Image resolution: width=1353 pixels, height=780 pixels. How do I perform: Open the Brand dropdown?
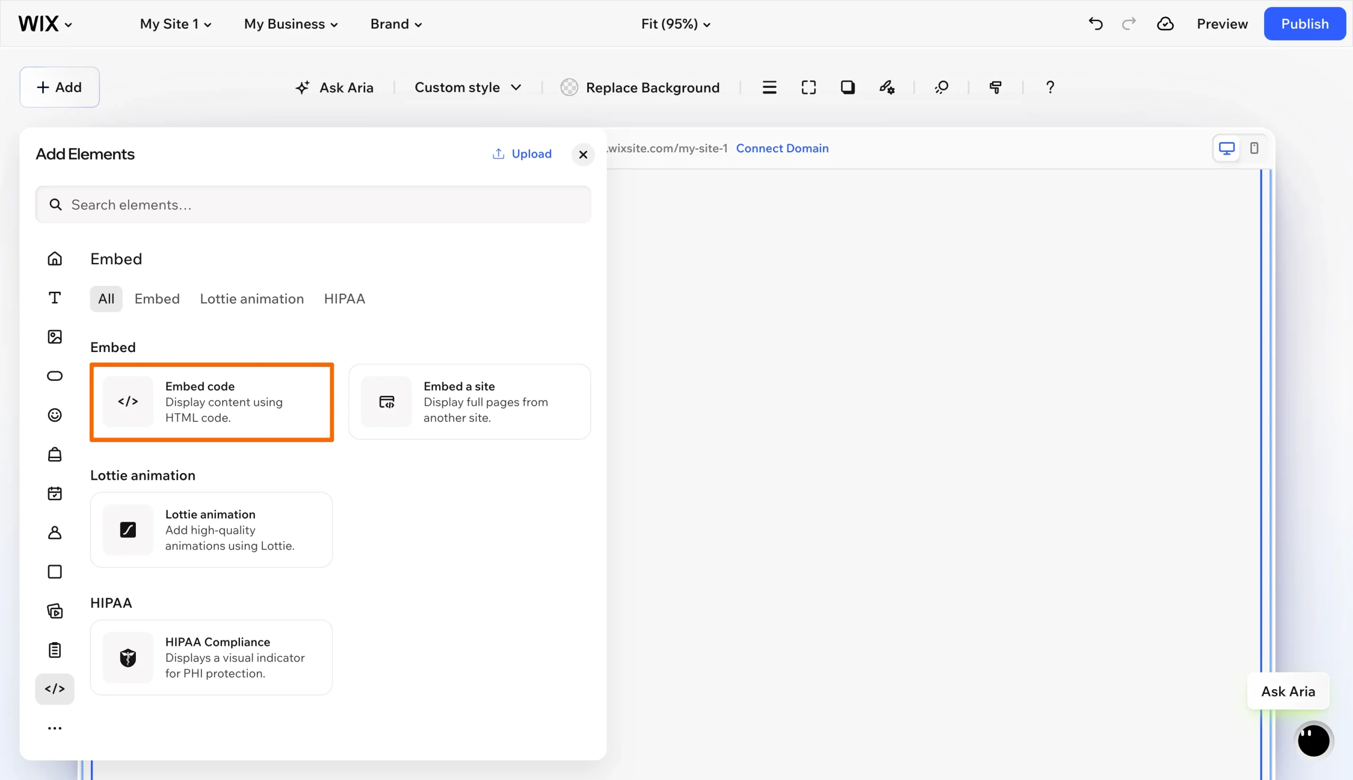click(396, 24)
